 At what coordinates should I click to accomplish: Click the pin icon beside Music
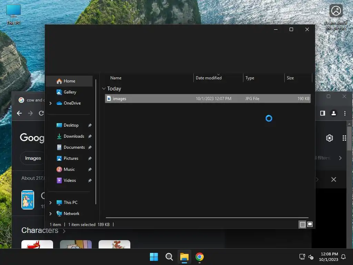(90, 169)
